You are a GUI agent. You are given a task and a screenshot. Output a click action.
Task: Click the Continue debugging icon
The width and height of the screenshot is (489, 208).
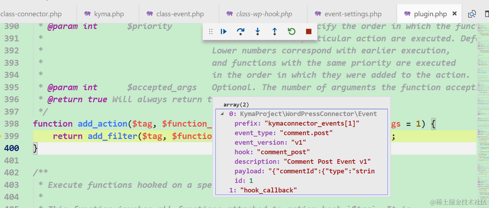(224, 31)
